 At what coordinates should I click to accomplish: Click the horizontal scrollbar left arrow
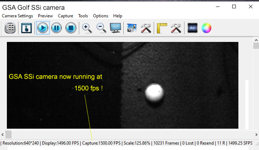click(x=3, y=135)
